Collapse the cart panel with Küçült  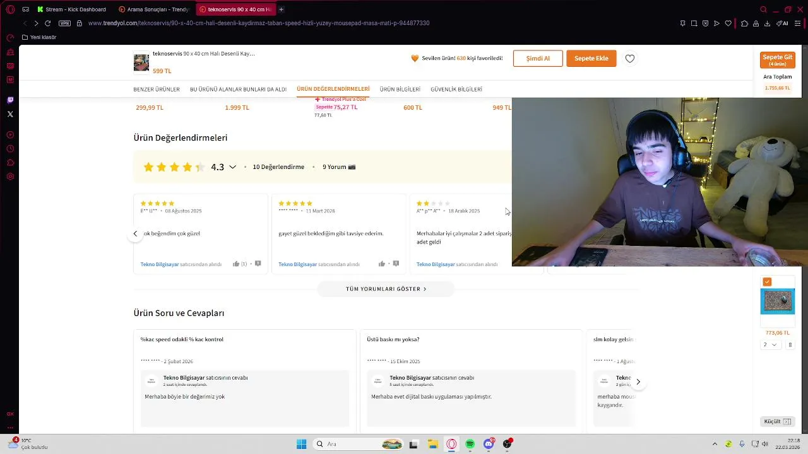(x=778, y=421)
